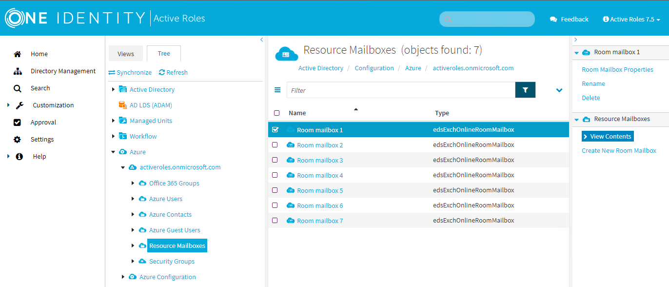Click the Synchronize arrows icon
The width and height of the screenshot is (669, 287).
pos(112,73)
